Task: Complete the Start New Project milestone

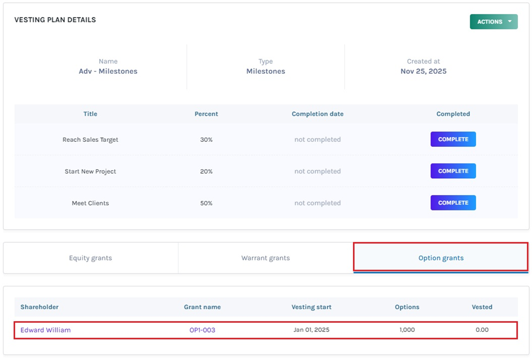Action: click(453, 171)
